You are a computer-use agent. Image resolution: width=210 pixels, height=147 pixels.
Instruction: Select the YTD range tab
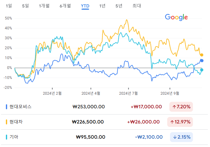point(85,6)
